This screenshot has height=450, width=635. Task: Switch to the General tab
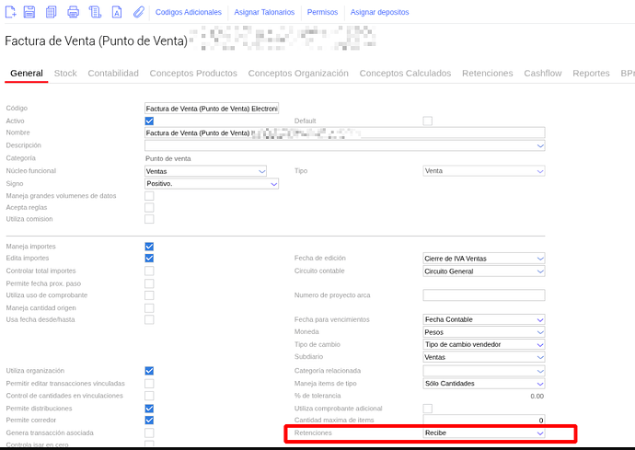(x=27, y=74)
